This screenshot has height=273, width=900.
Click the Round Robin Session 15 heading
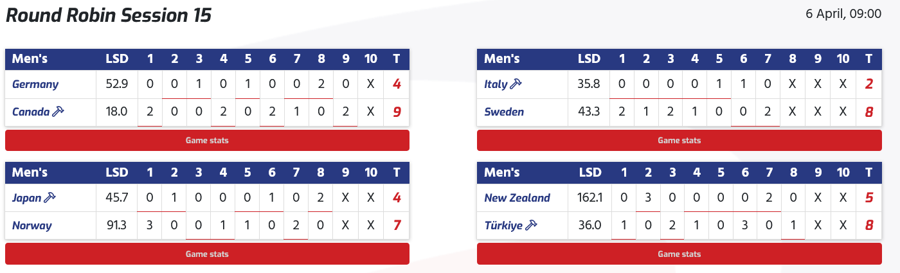[x=109, y=15]
